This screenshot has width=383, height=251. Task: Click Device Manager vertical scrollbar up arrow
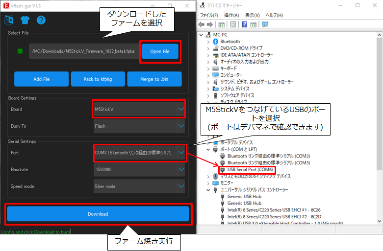pyautogui.click(x=380, y=35)
